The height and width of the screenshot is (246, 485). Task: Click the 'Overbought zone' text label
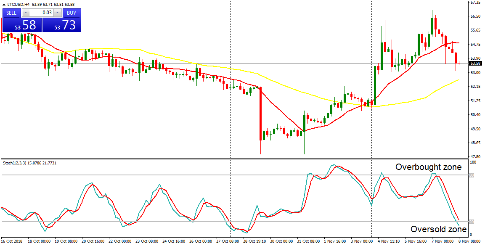coord(428,167)
